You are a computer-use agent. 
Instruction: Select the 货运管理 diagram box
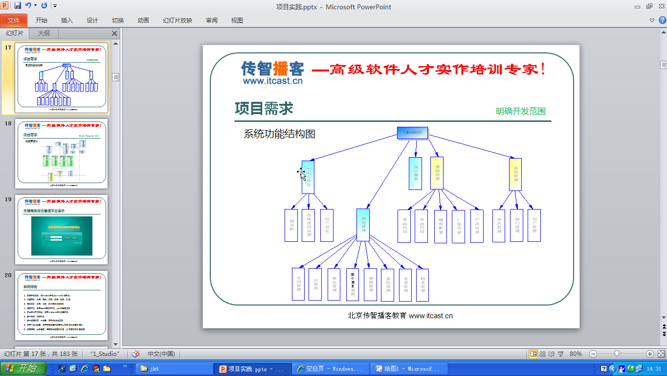pyautogui.click(x=363, y=225)
